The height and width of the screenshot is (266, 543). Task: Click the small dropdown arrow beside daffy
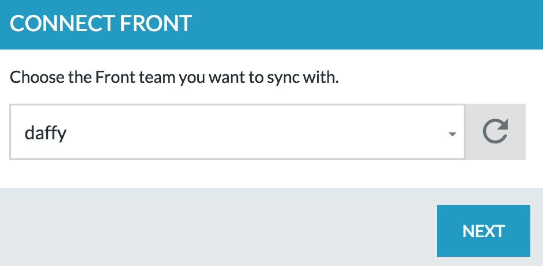(452, 134)
